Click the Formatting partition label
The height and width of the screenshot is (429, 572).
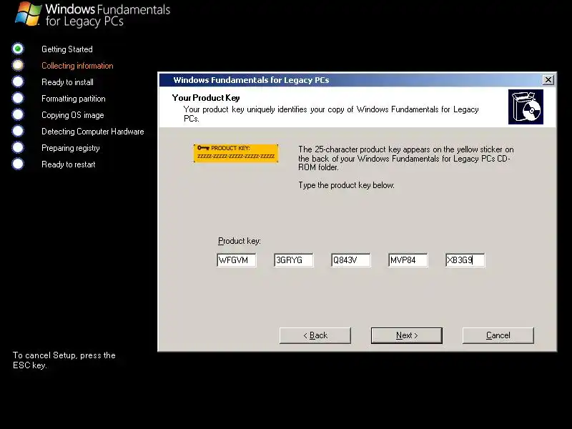tap(74, 99)
